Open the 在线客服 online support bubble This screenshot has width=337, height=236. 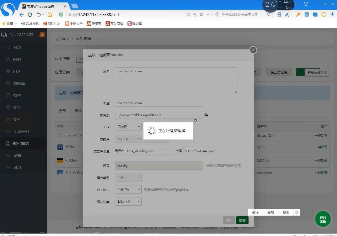click(x=323, y=219)
